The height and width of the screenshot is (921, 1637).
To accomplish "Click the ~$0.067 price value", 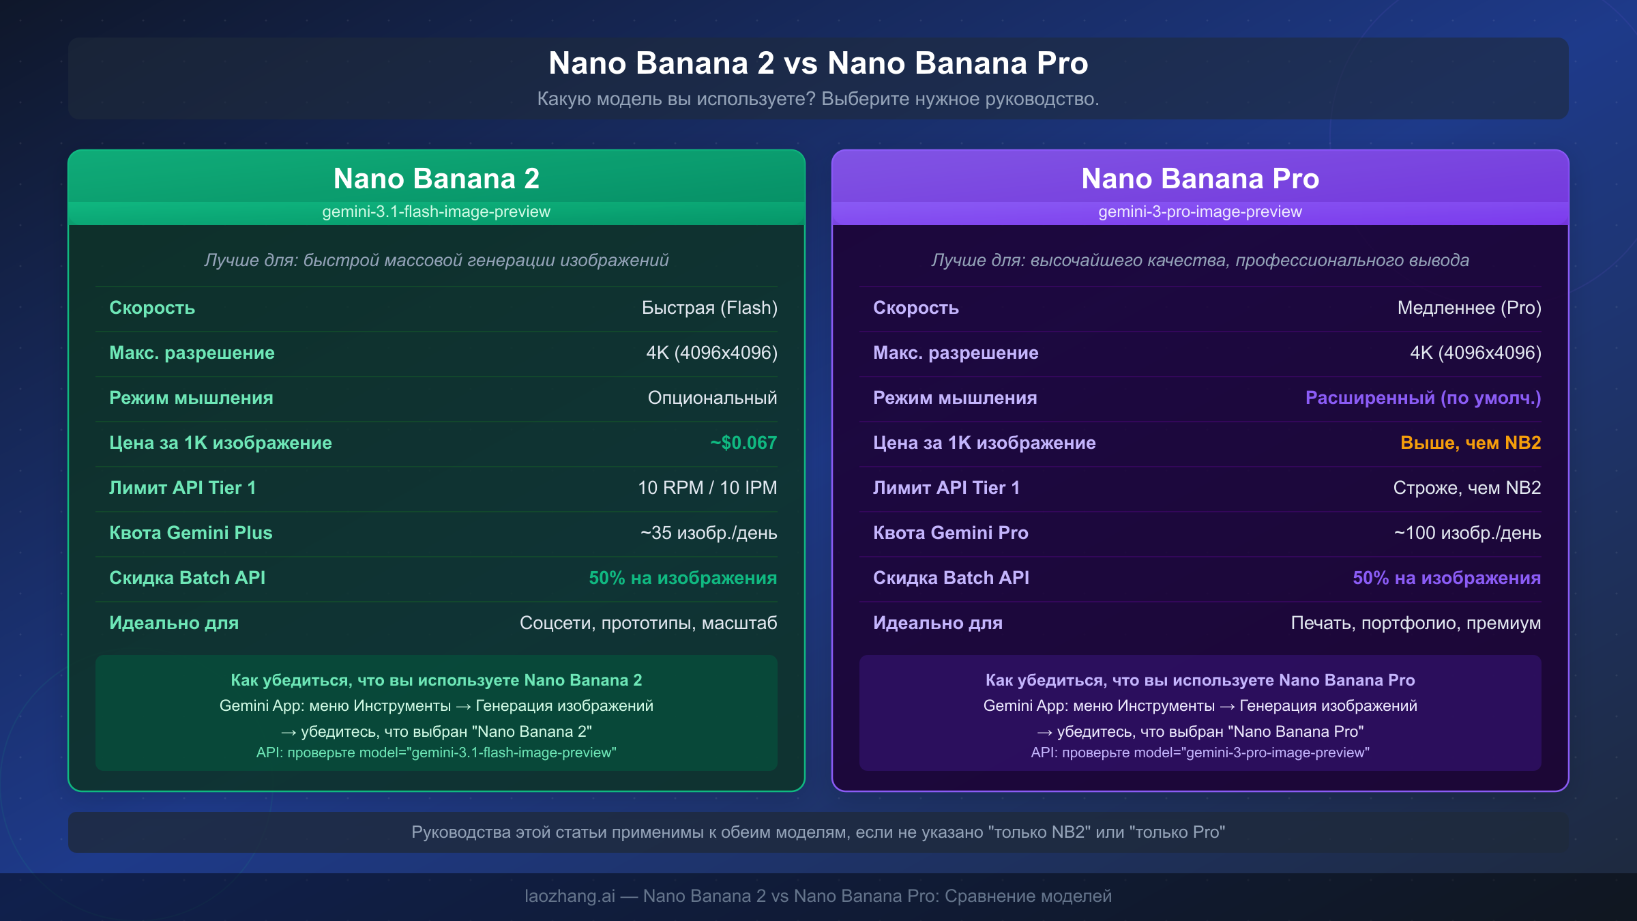I will [741, 443].
